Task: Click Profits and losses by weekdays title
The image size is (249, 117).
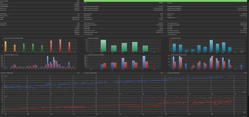Action: click(x=96, y=55)
